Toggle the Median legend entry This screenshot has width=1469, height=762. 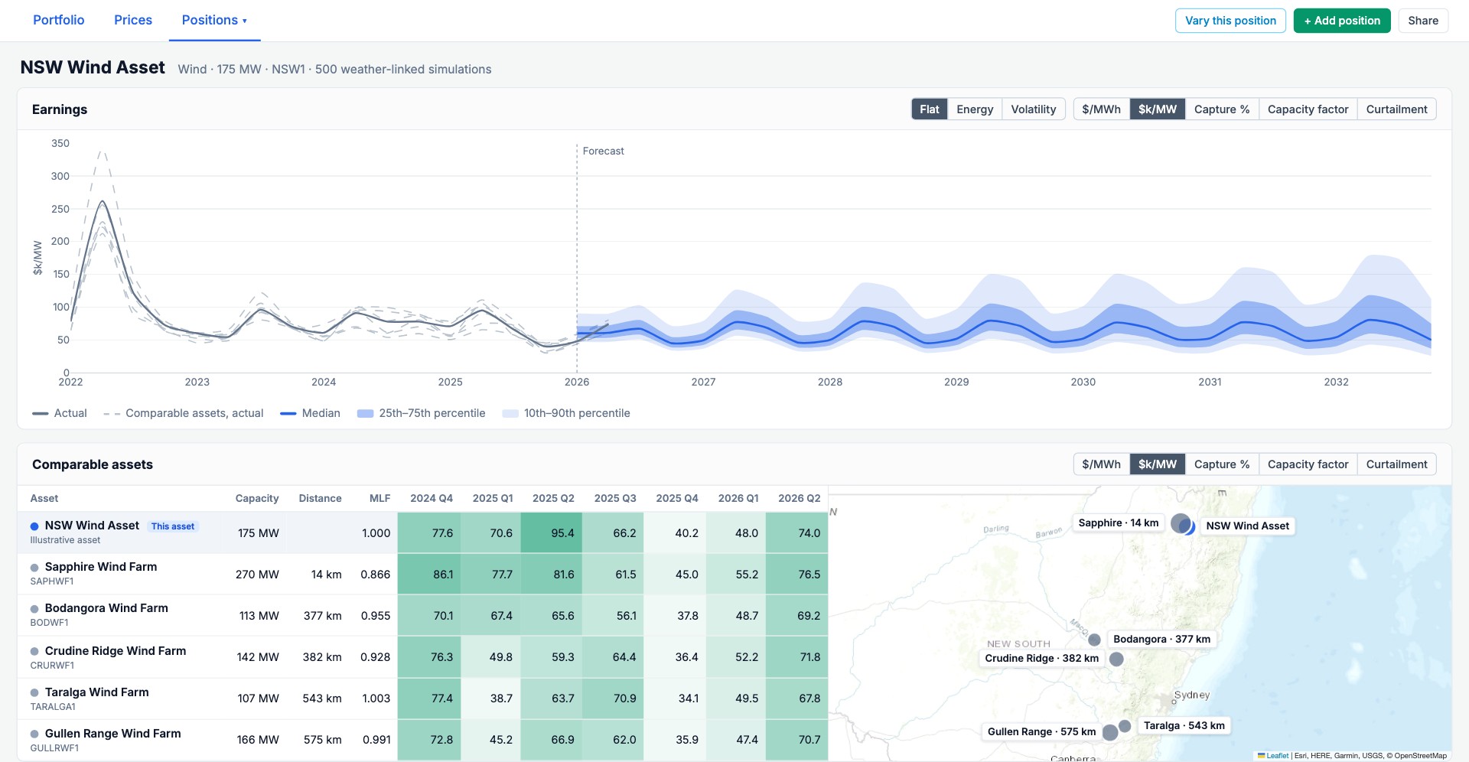point(310,413)
